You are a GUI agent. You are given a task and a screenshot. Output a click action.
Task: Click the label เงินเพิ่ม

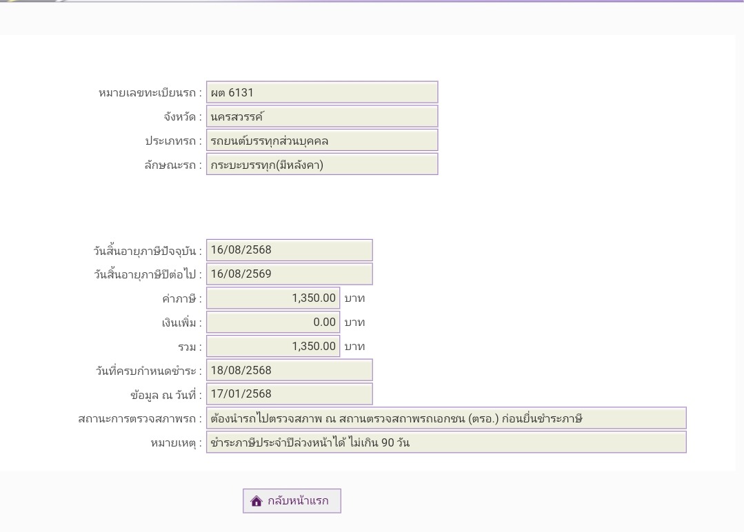[x=182, y=323]
